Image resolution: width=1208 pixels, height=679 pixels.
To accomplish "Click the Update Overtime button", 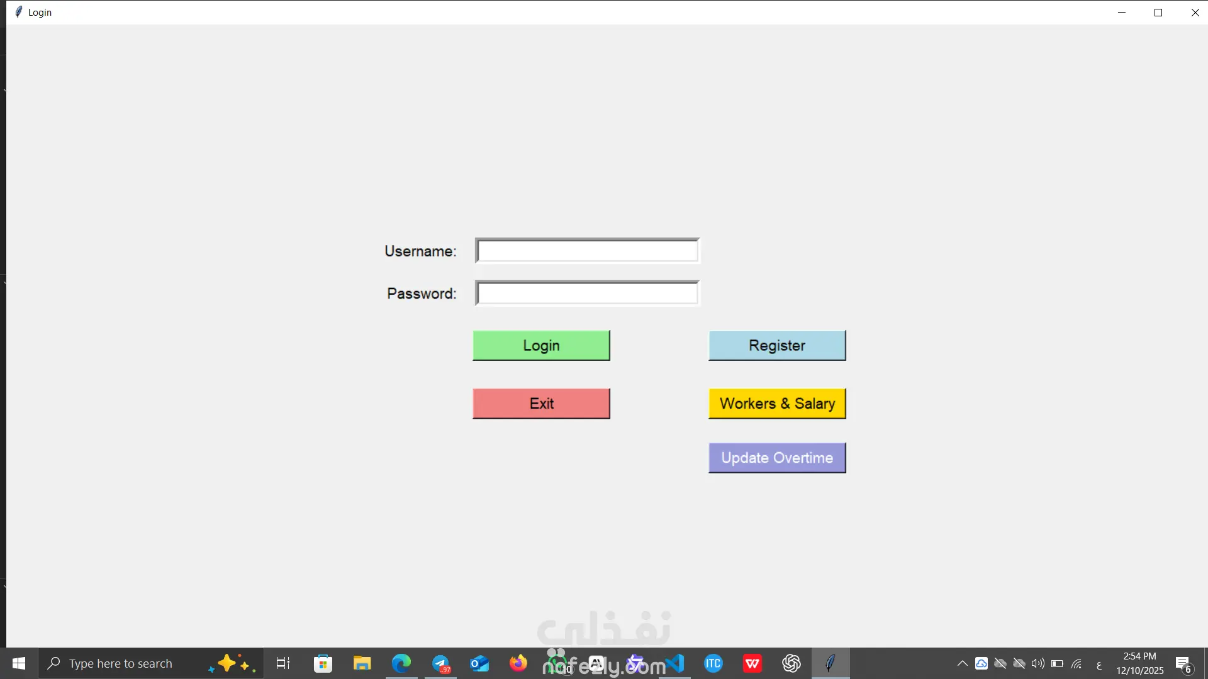I will coord(777,458).
